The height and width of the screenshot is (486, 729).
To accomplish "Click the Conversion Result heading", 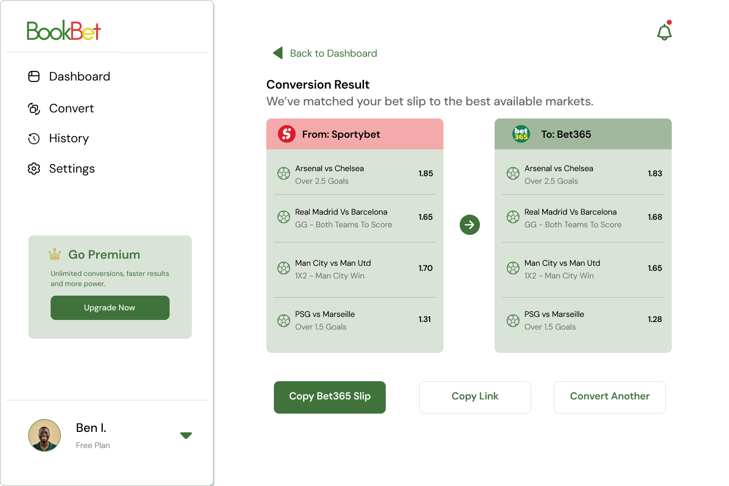I will click(318, 85).
